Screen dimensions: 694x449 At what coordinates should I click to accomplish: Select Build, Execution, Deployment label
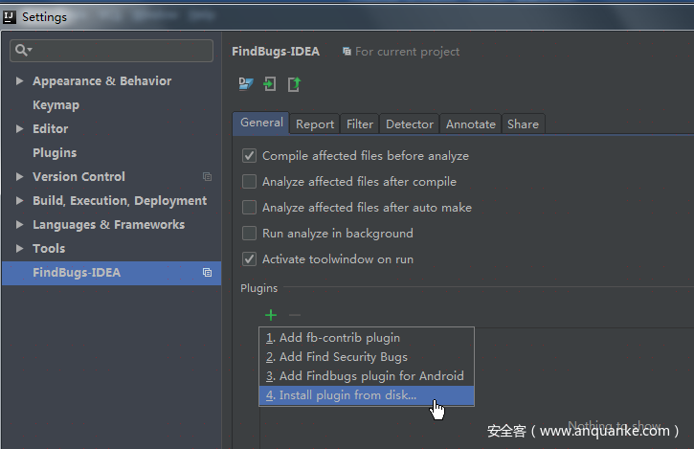point(120,201)
